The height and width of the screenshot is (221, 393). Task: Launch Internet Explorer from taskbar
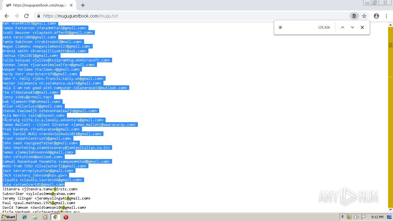[x=25, y=217]
